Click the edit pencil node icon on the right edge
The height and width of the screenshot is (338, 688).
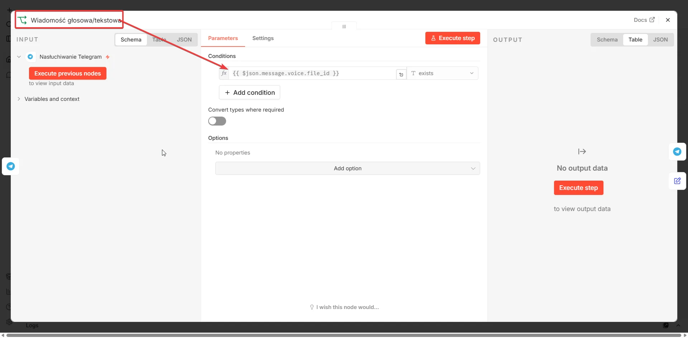coord(677,181)
